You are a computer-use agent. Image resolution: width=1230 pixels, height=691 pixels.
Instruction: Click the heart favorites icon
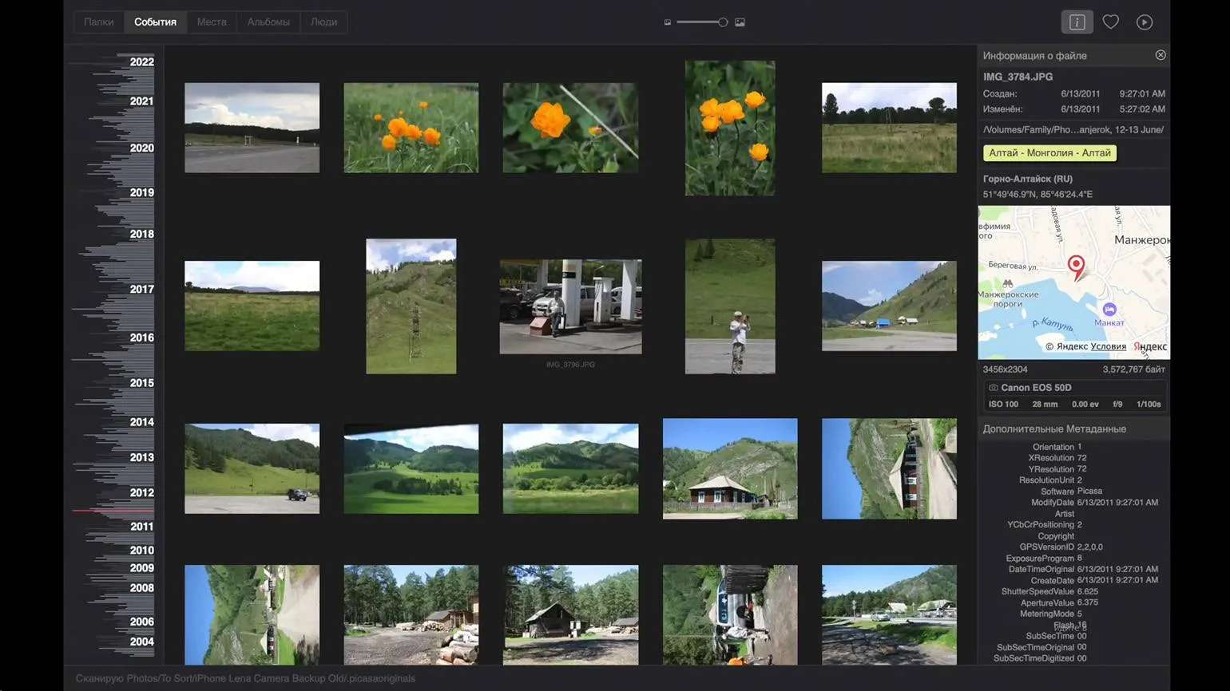[1110, 22]
